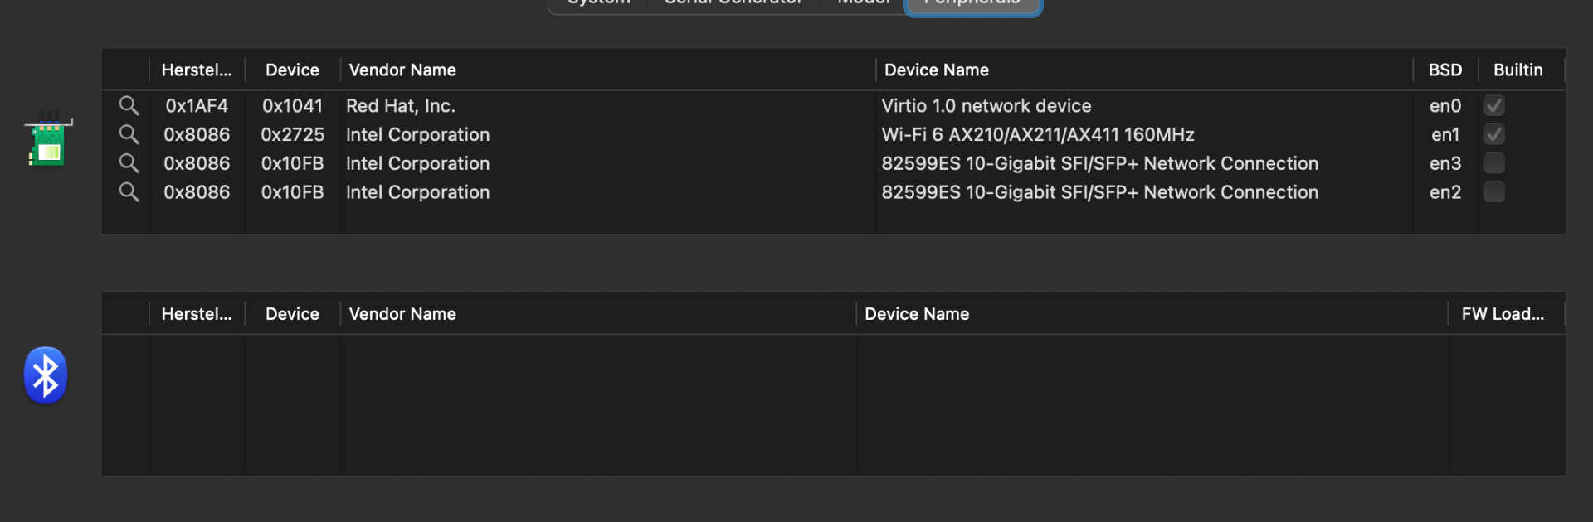
Task: Click the Vendor Name header in Bluetooth table
Action: 402,314
